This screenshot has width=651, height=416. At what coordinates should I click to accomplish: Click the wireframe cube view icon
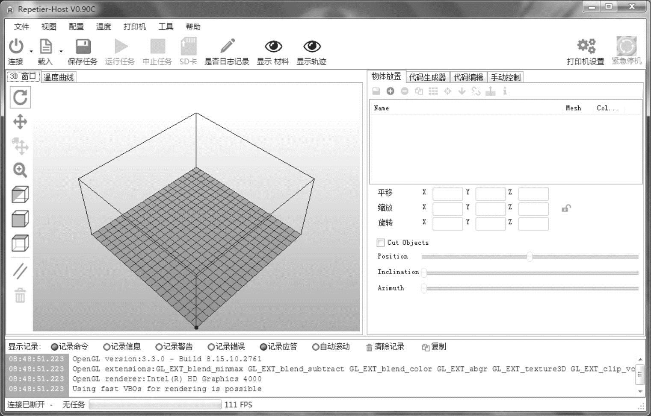(x=20, y=243)
